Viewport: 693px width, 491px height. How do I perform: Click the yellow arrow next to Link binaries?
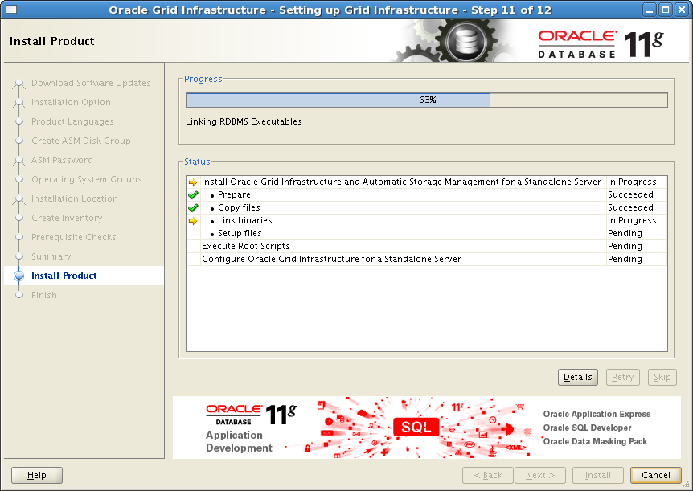coord(193,220)
